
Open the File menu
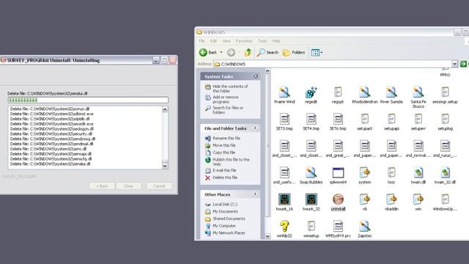202,41
